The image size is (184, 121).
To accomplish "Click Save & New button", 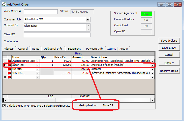I will [x=169, y=48].
